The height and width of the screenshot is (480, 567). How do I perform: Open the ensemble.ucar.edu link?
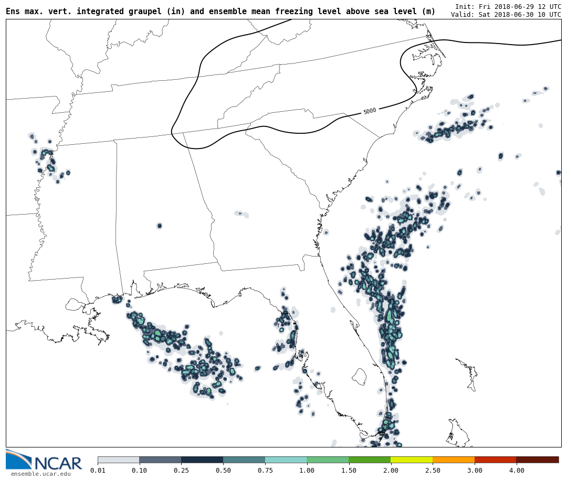pyautogui.click(x=40, y=474)
